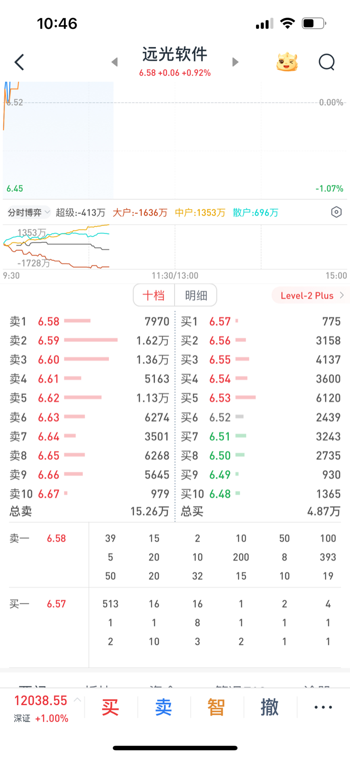Select the 买1 6.57 price

220,321
